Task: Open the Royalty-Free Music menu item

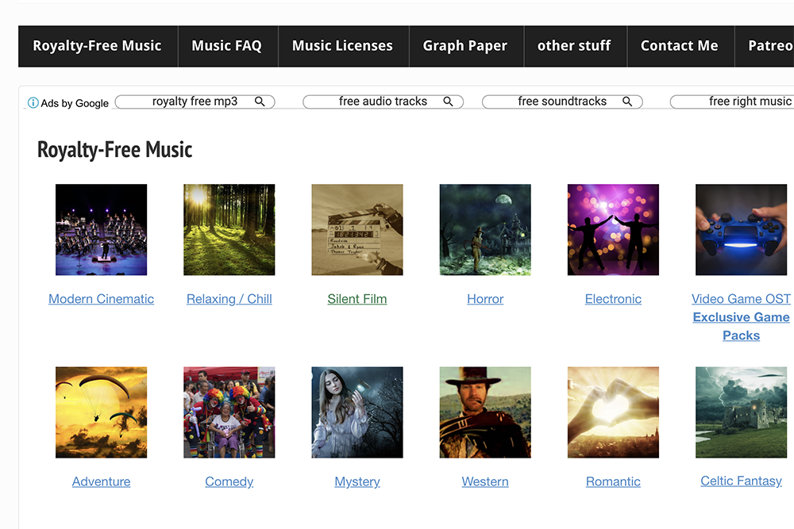Action: 98,46
